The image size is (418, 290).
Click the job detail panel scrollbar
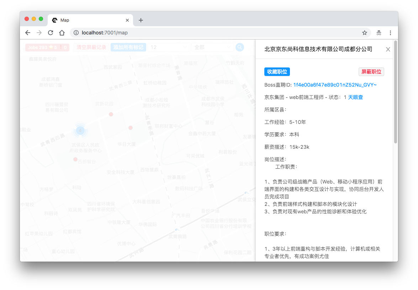396,92
